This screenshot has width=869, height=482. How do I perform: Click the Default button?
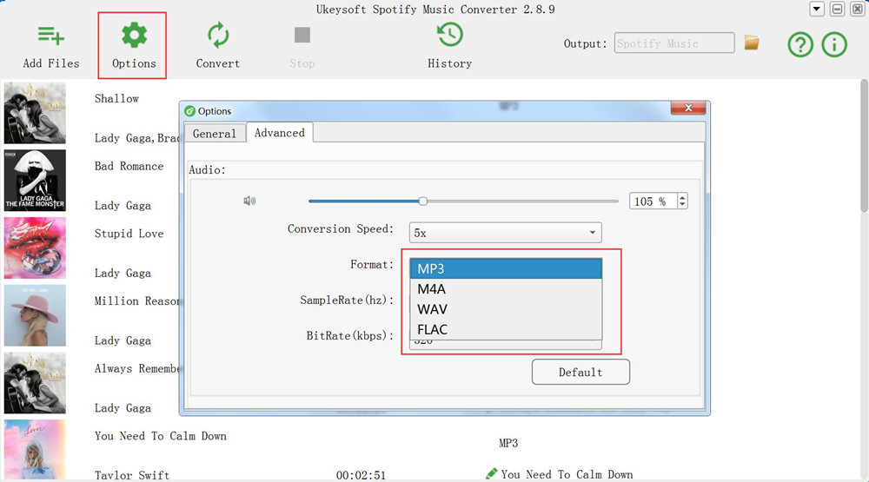(580, 372)
